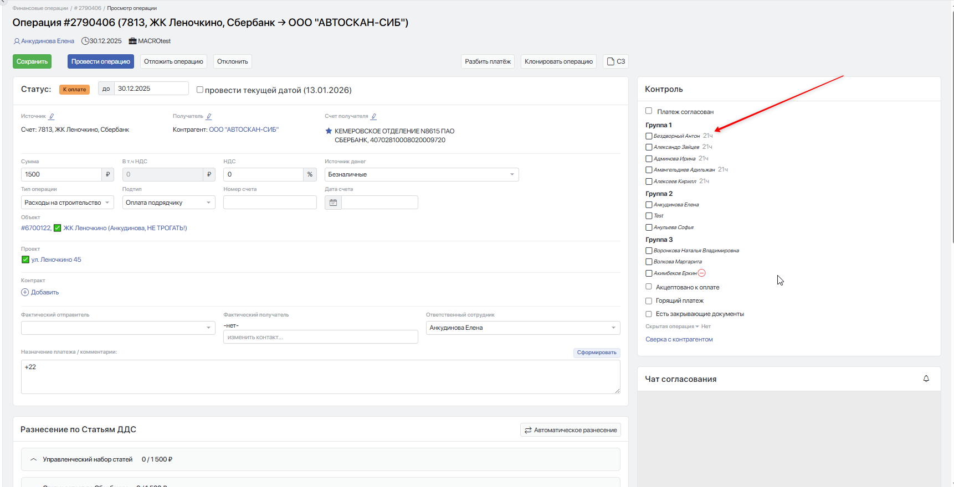The width and height of the screenshot is (954, 487).
Task: Click the pencil icon next to Счет получателя
Action: (374, 116)
